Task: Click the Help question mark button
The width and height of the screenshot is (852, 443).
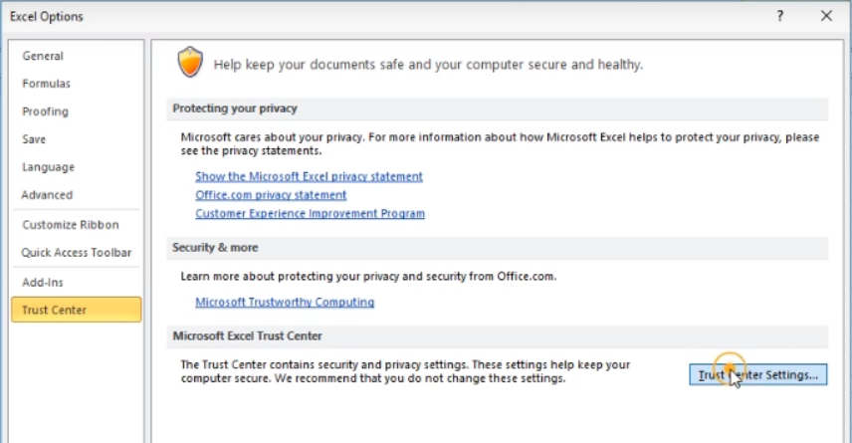Action: tap(780, 16)
